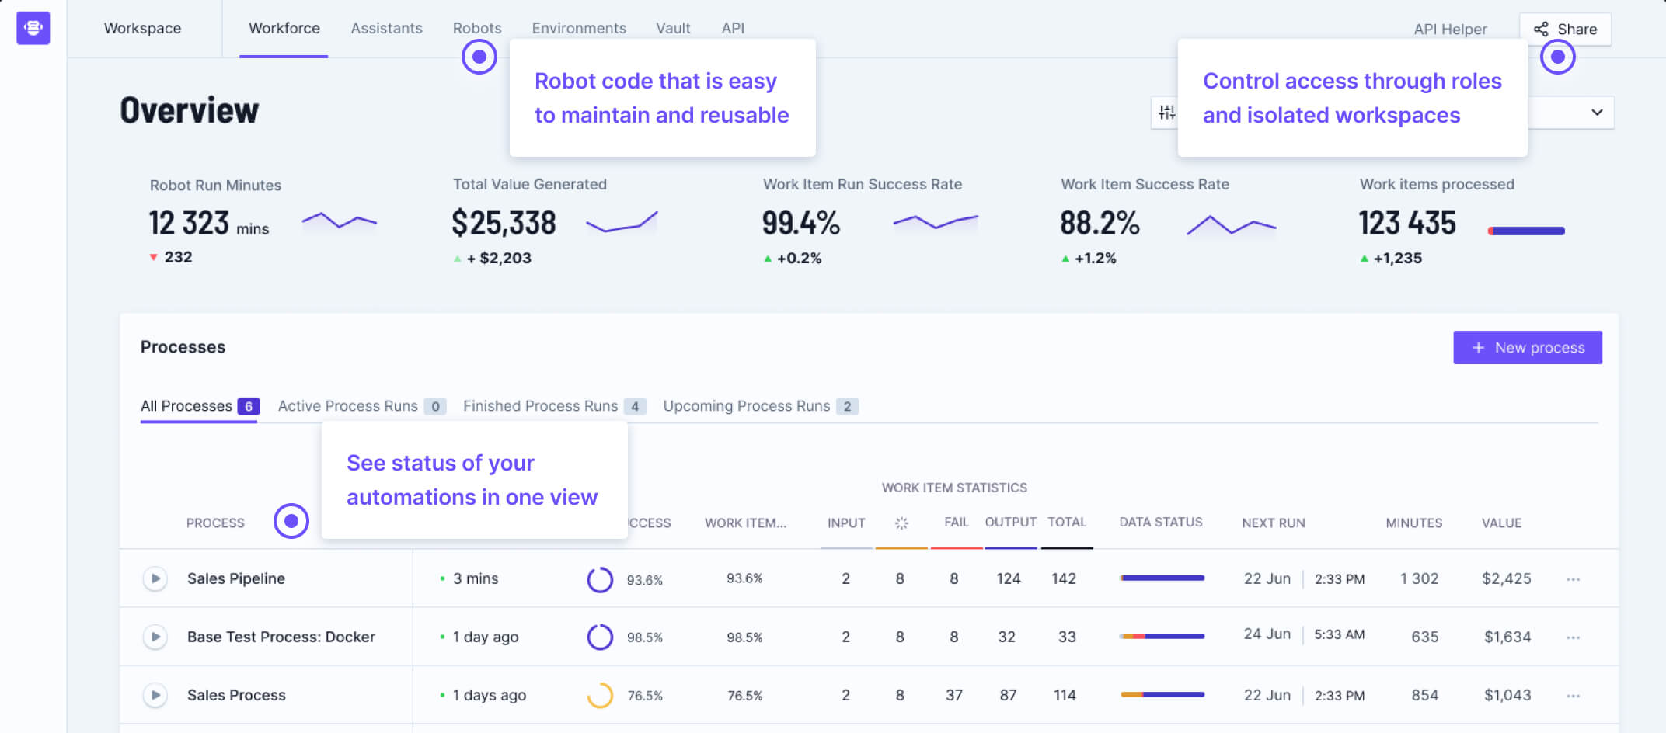Play the Sales Process row
The width and height of the screenshot is (1666, 733).
coord(155,695)
